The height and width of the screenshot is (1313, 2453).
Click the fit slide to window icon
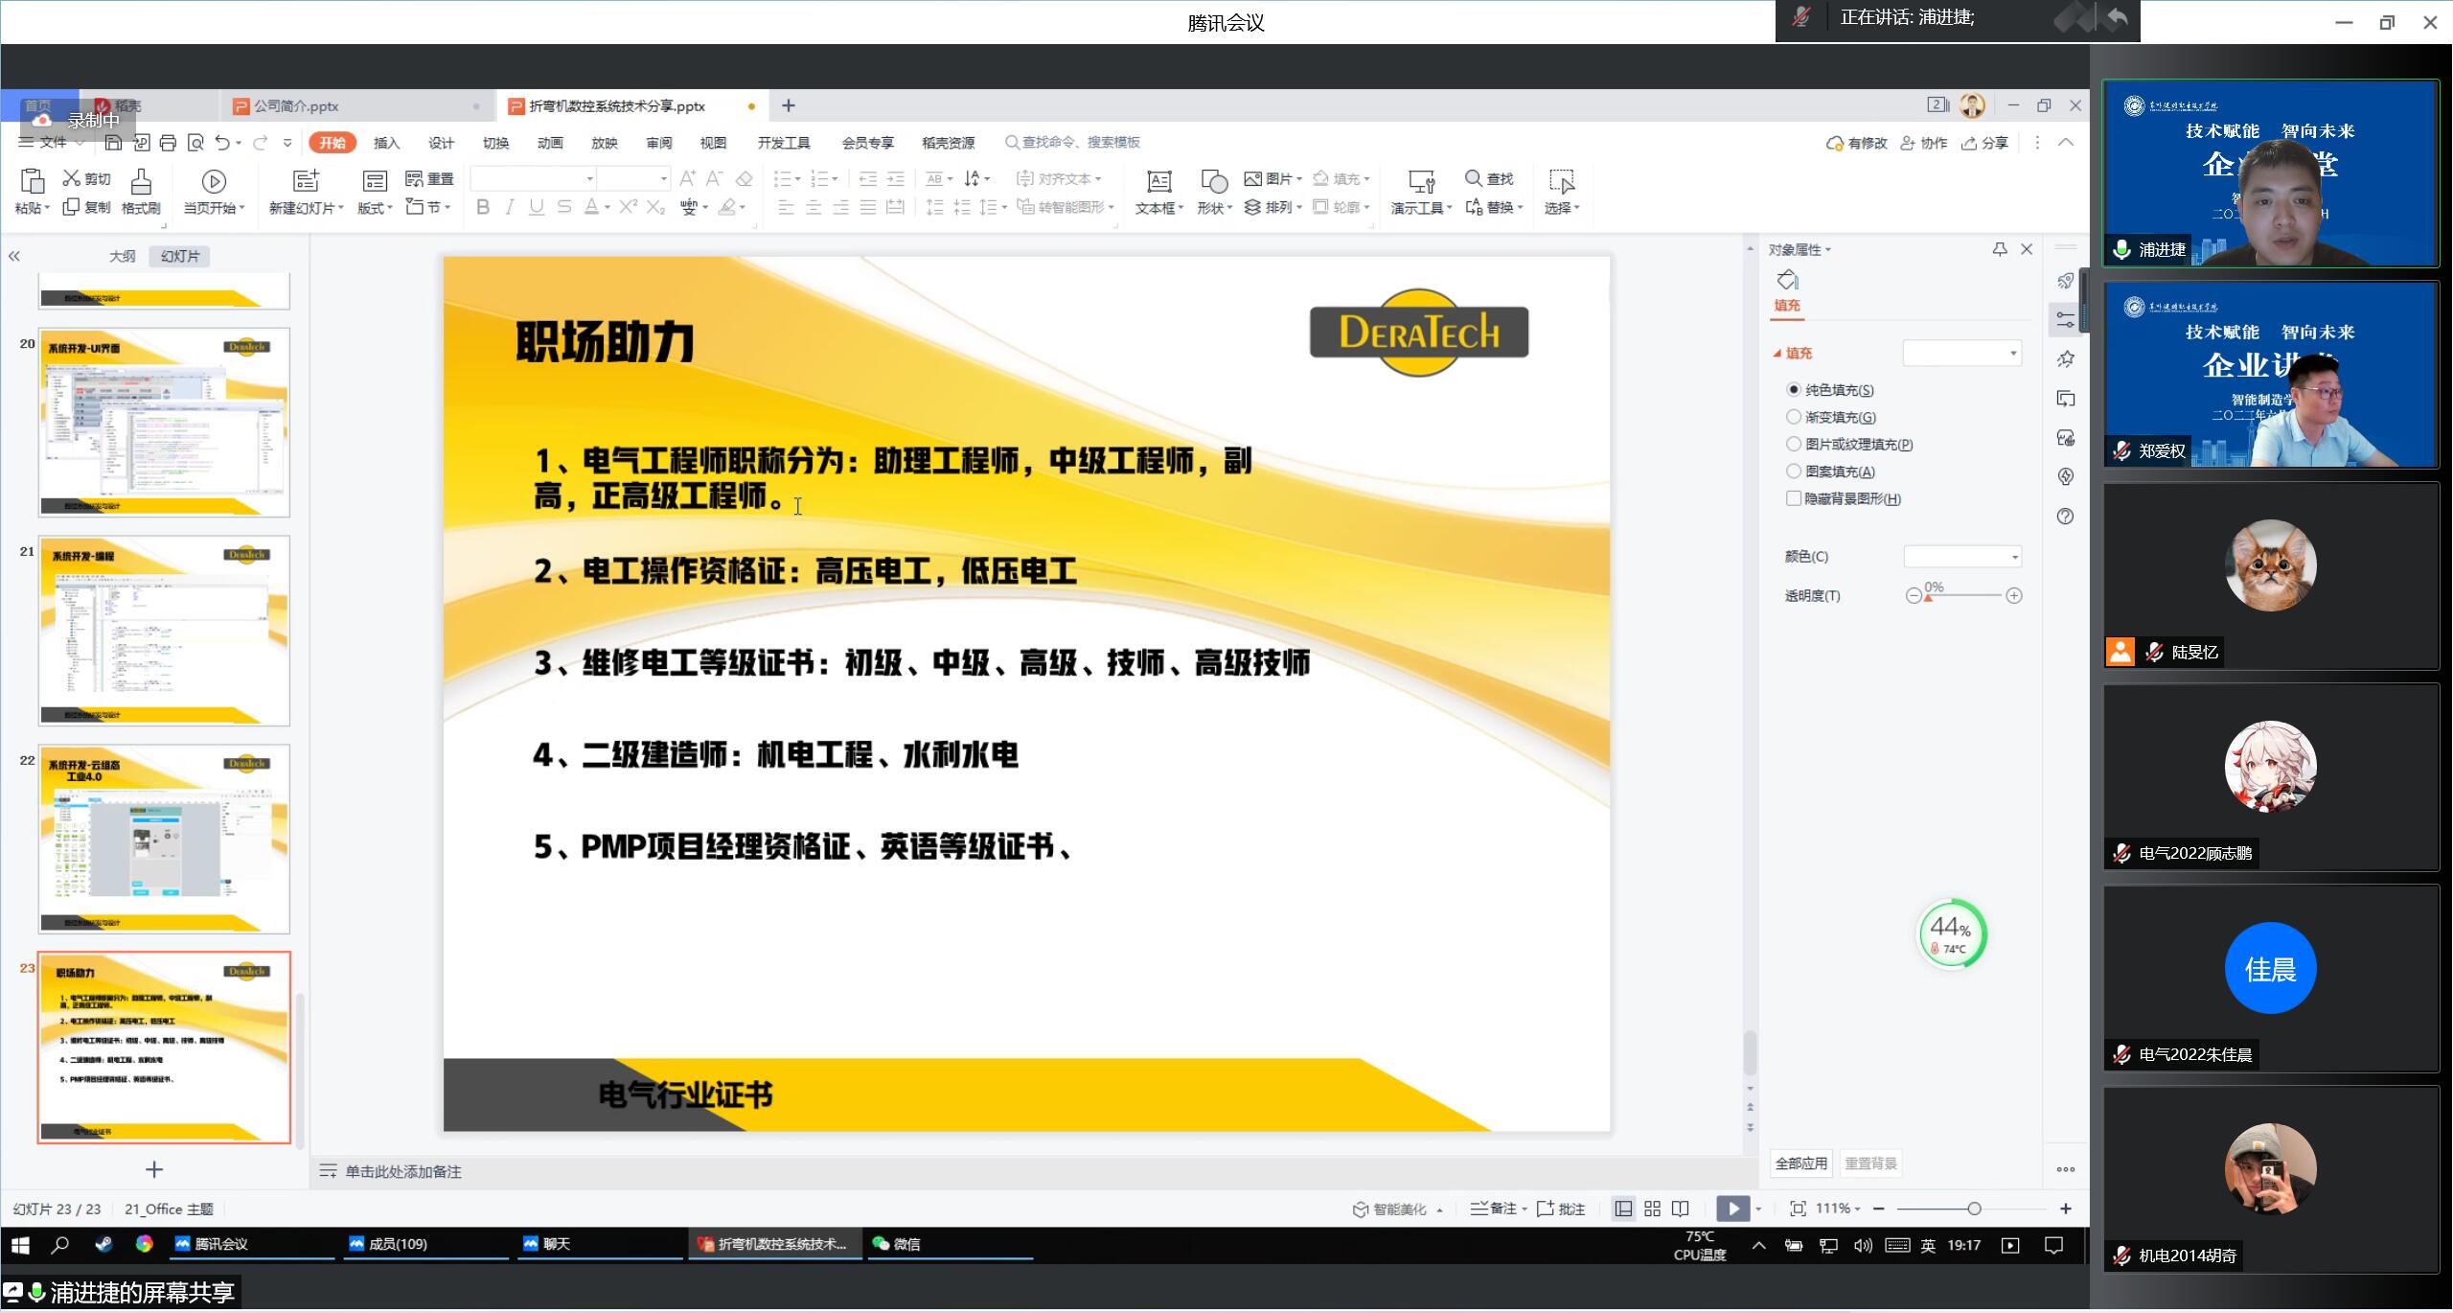click(x=1798, y=1209)
